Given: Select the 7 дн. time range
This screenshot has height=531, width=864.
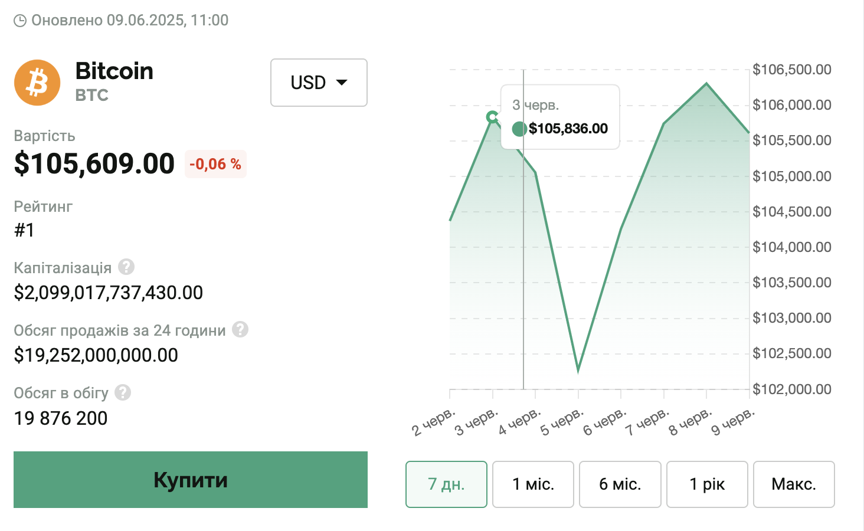Looking at the screenshot, I should pyautogui.click(x=446, y=484).
